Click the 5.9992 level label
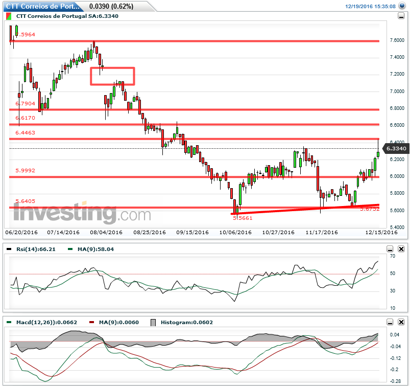 pyautogui.click(x=25, y=170)
